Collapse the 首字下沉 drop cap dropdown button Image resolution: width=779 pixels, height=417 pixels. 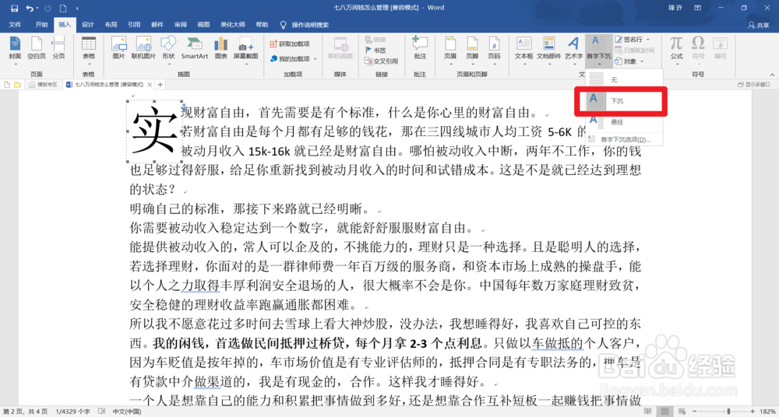(598, 51)
